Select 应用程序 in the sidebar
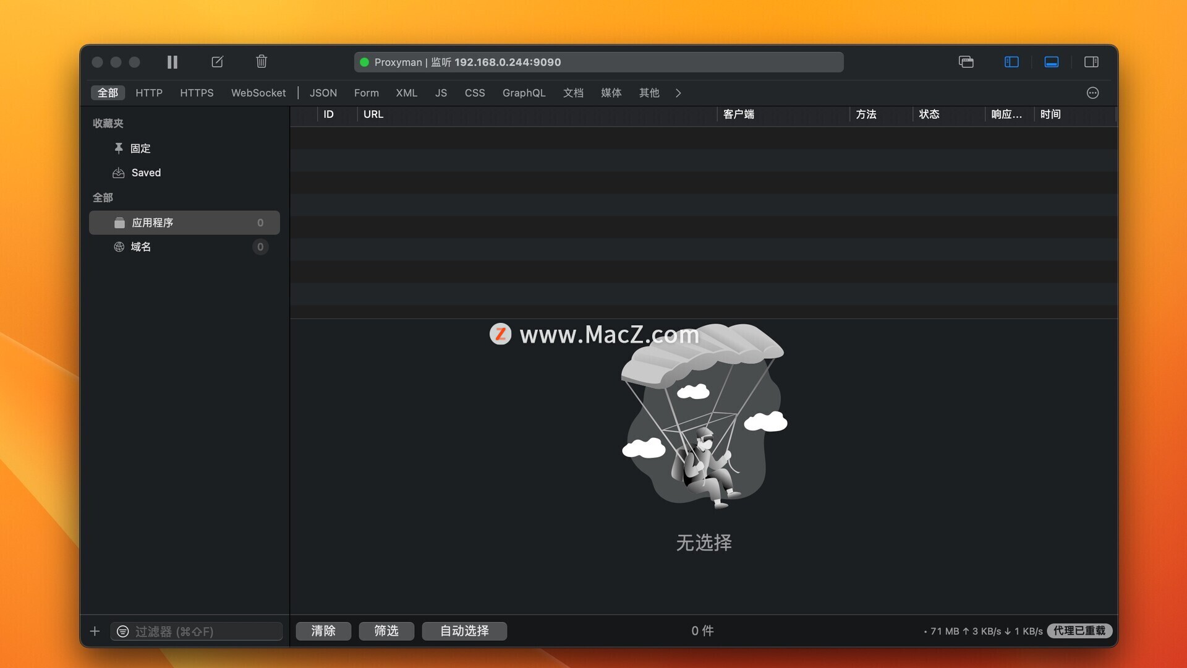1187x668 pixels. click(184, 223)
